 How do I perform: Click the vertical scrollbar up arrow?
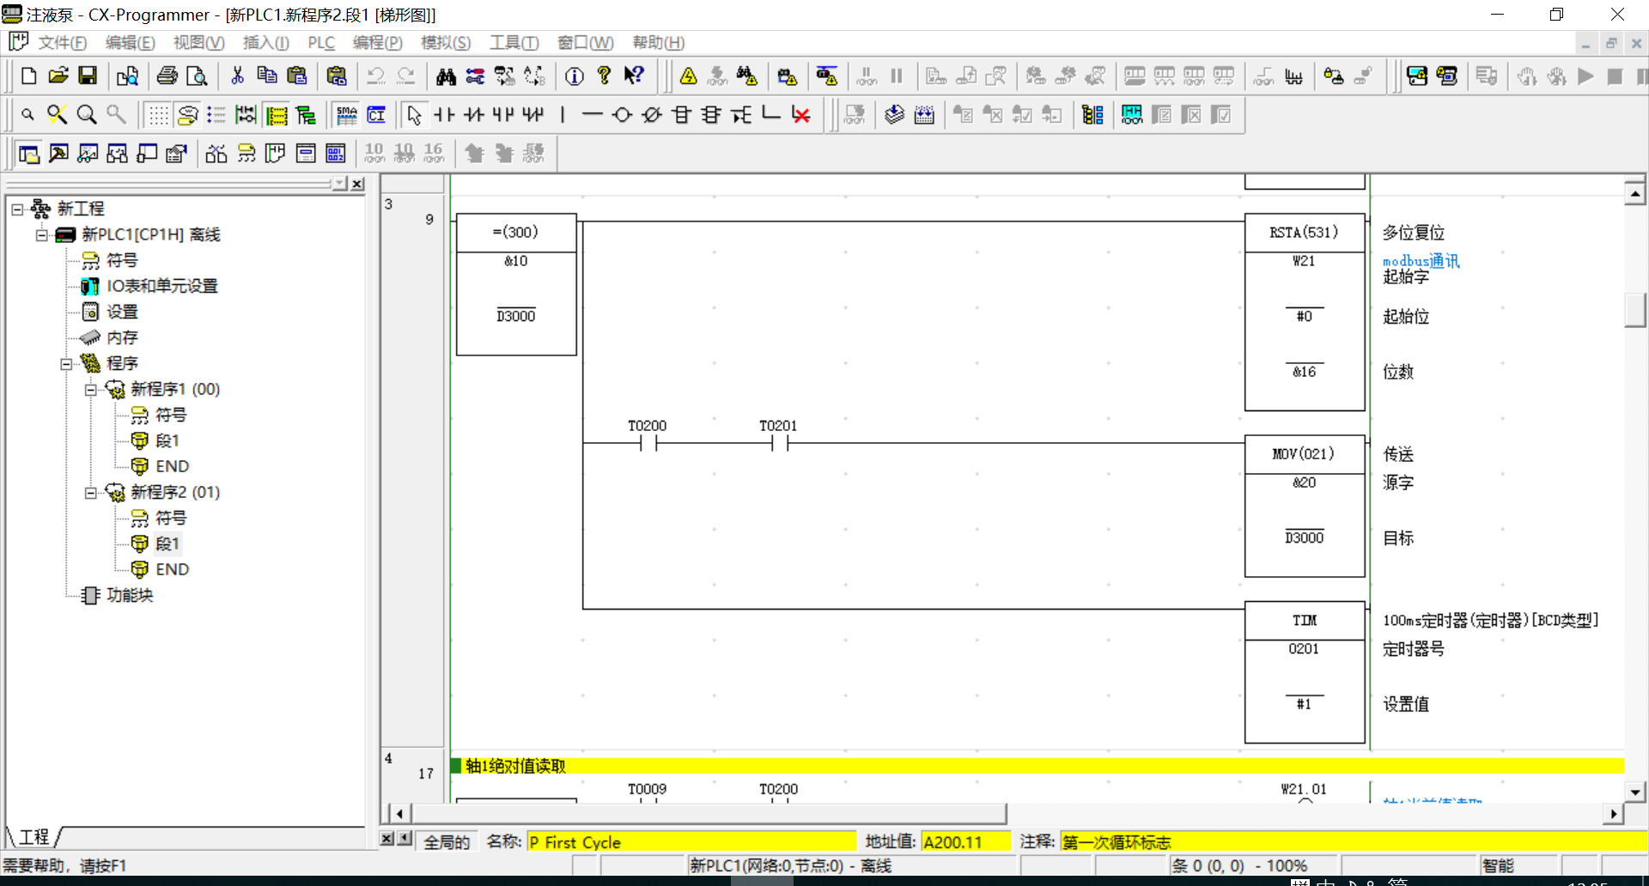click(1634, 194)
